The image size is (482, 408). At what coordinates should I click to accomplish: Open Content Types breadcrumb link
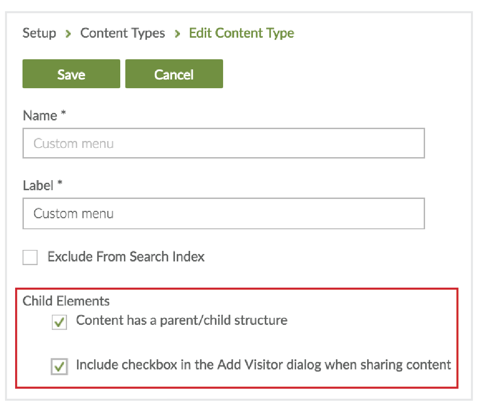click(x=123, y=34)
